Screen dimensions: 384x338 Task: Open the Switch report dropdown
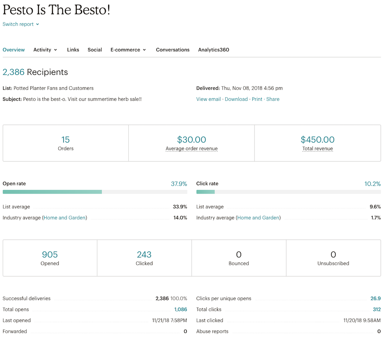coord(20,24)
